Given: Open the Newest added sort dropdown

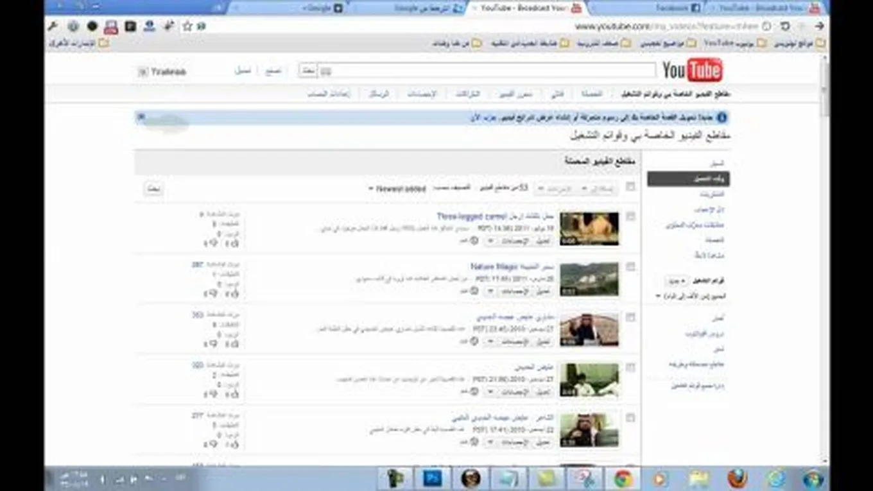Looking at the screenshot, I should pos(397,189).
